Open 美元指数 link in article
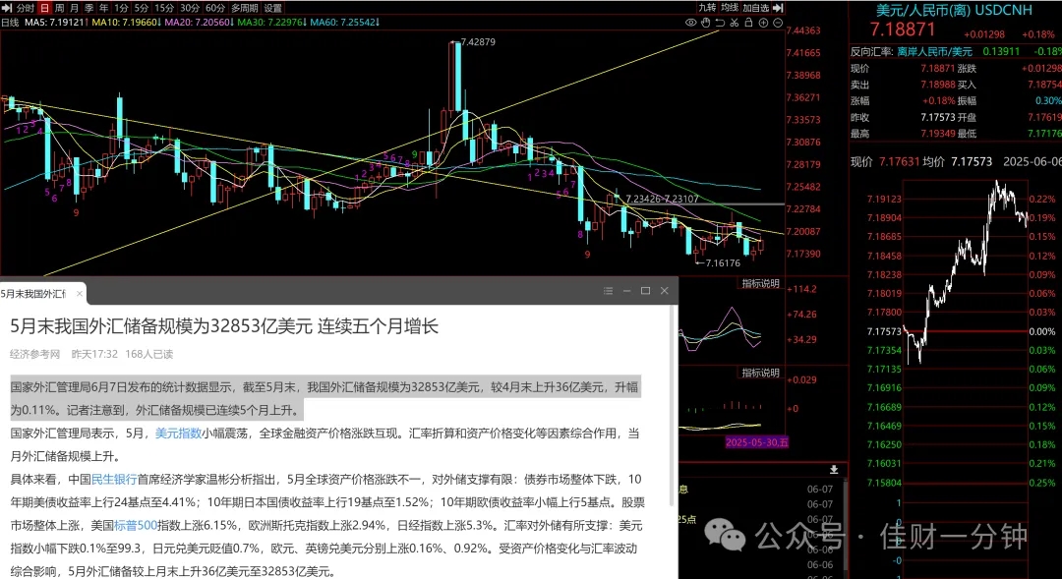The image size is (1062, 579). point(178,434)
